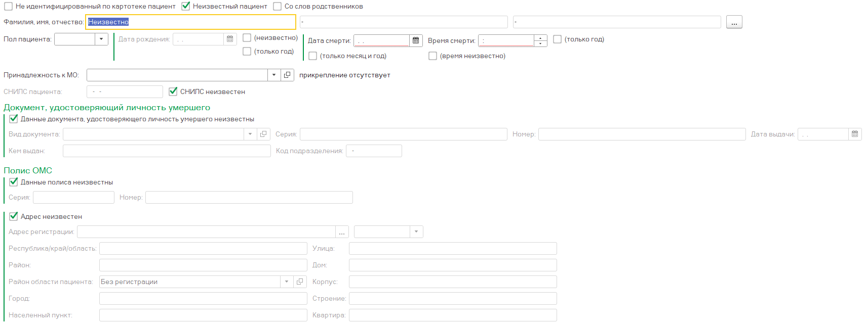Viewport: 866px width, 327px height.
Task: Toggle Адрес неизвестен checkbox
Action: (x=14, y=216)
